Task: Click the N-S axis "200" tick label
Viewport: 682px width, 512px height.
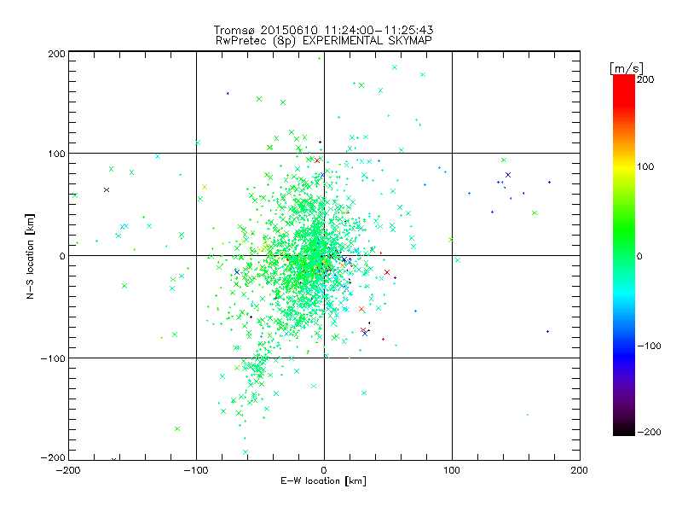Action: (x=56, y=54)
